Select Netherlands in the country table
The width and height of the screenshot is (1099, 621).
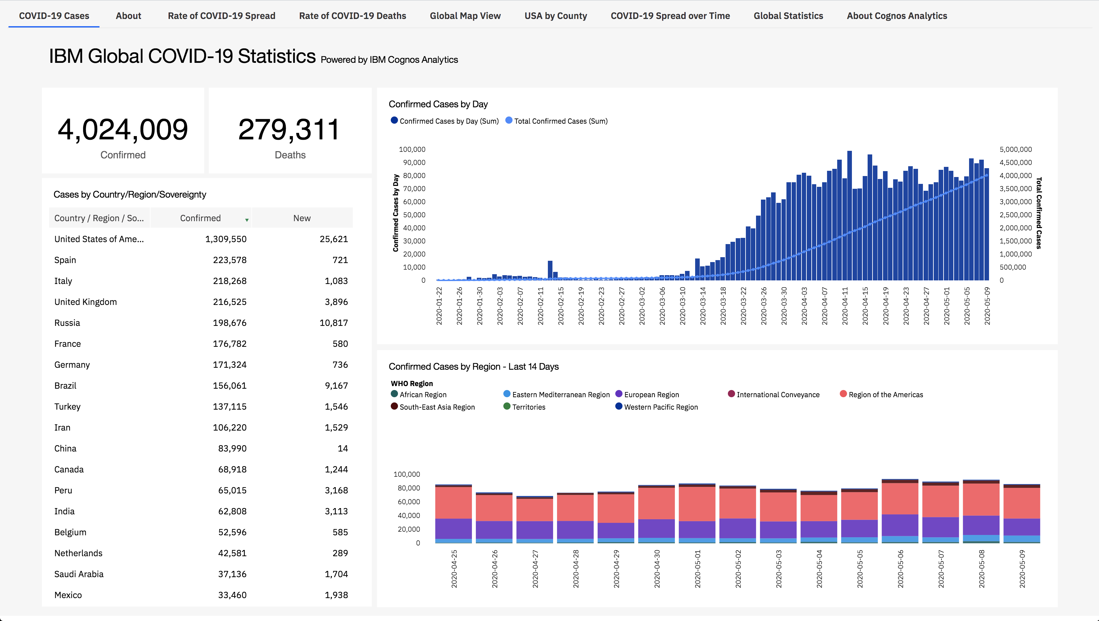point(201,553)
